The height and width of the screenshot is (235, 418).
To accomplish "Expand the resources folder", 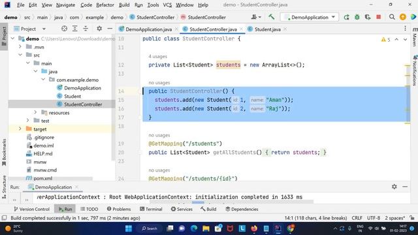I will [x=35, y=112].
